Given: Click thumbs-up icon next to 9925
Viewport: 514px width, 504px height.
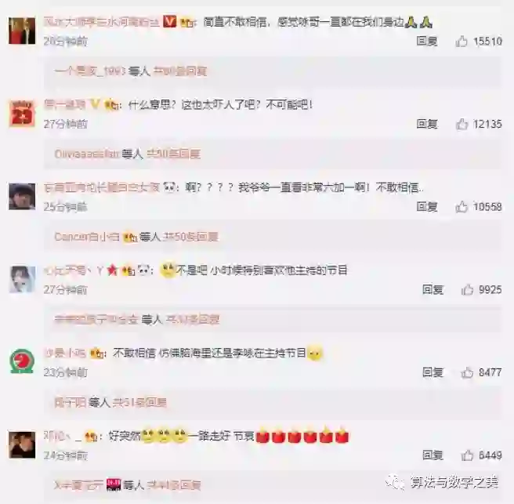Looking at the screenshot, I should click(467, 289).
